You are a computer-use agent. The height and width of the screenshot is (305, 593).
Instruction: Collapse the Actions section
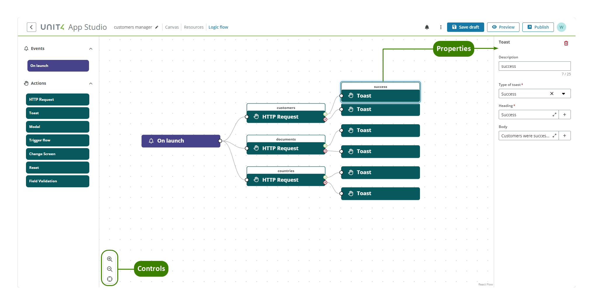(91, 83)
